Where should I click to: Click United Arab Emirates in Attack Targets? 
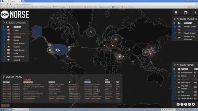click(189, 38)
